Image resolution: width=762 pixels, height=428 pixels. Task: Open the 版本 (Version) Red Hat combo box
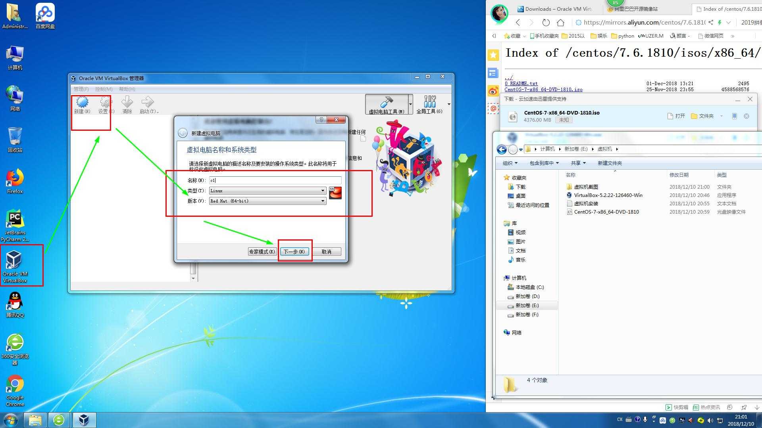(x=267, y=201)
